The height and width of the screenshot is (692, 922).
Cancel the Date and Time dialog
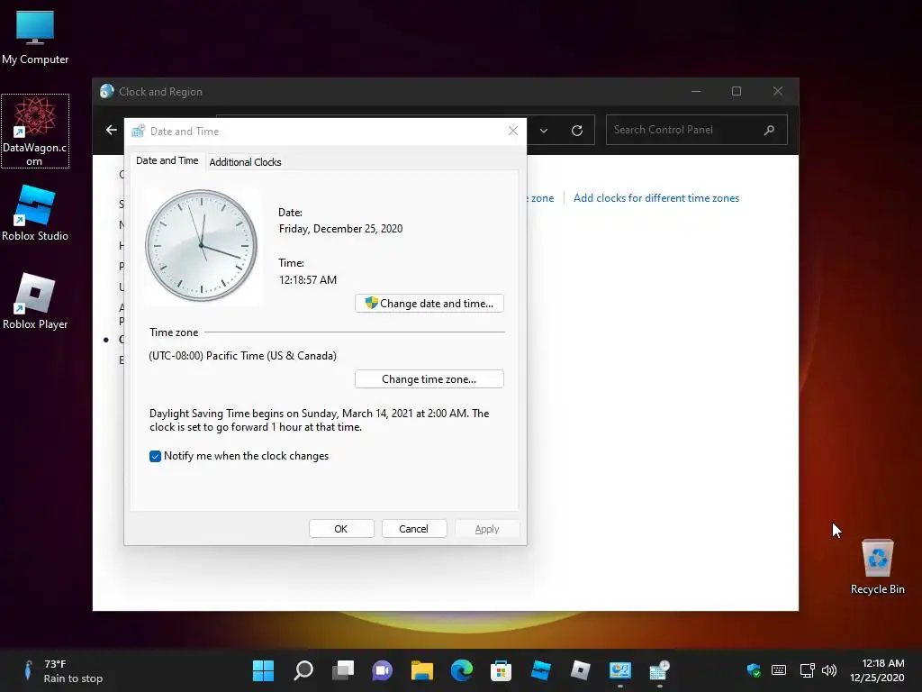pyautogui.click(x=414, y=529)
